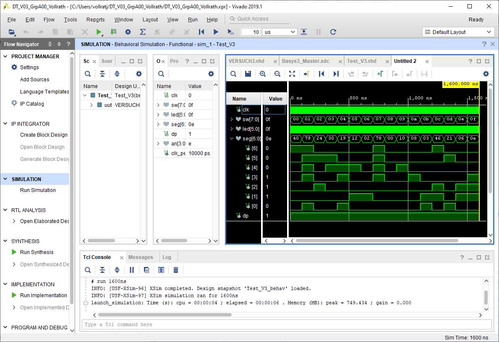Jump waveform cursor to end time
This screenshot has width=499, height=342.
click(x=336, y=74)
